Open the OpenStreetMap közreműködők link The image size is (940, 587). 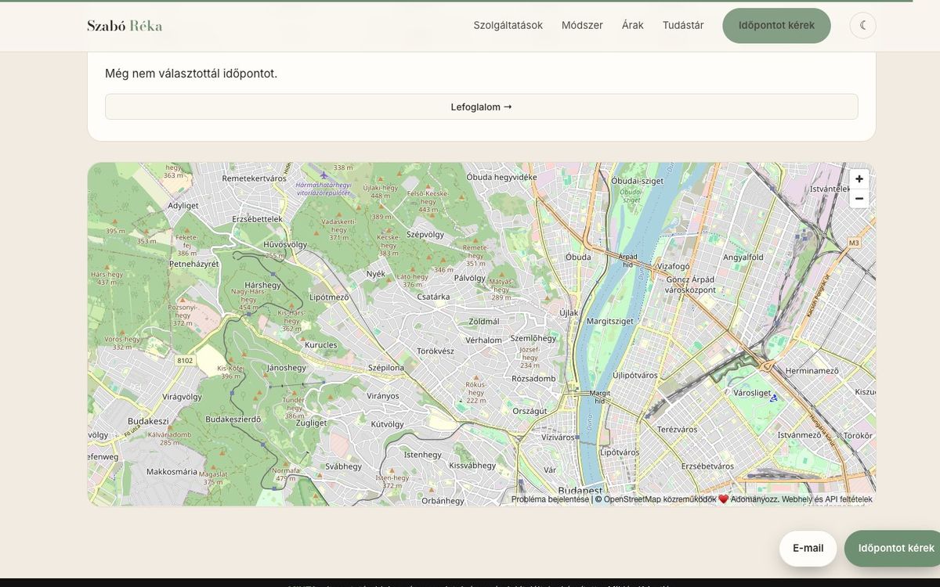(660, 499)
